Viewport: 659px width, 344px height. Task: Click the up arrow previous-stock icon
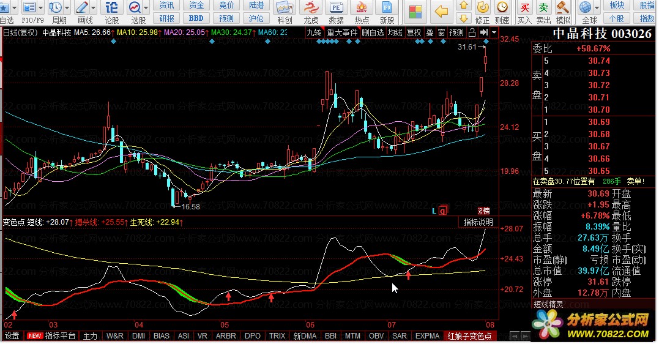pyautogui.click(x=464, y=6)
